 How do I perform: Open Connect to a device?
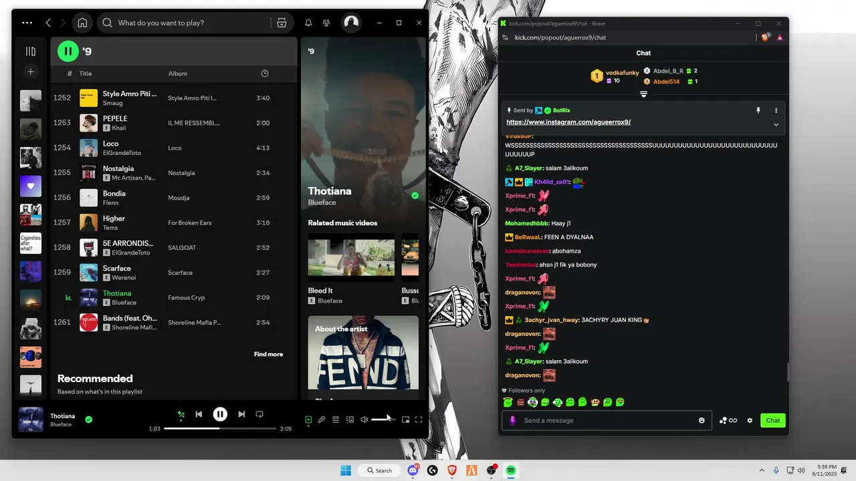(x=350, y=420)
